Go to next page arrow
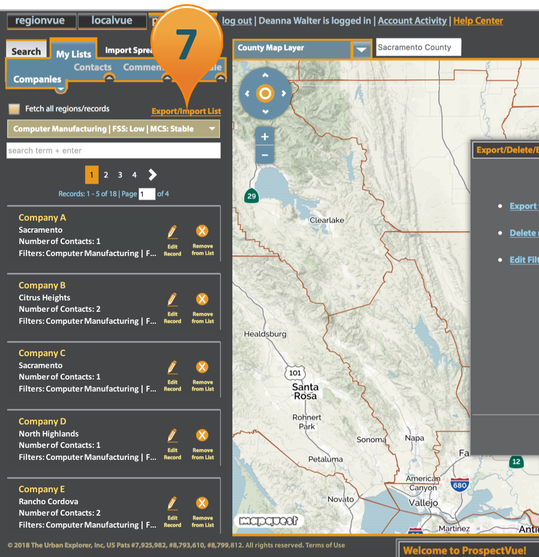The image size is (539, 557). tap(152, 174)
